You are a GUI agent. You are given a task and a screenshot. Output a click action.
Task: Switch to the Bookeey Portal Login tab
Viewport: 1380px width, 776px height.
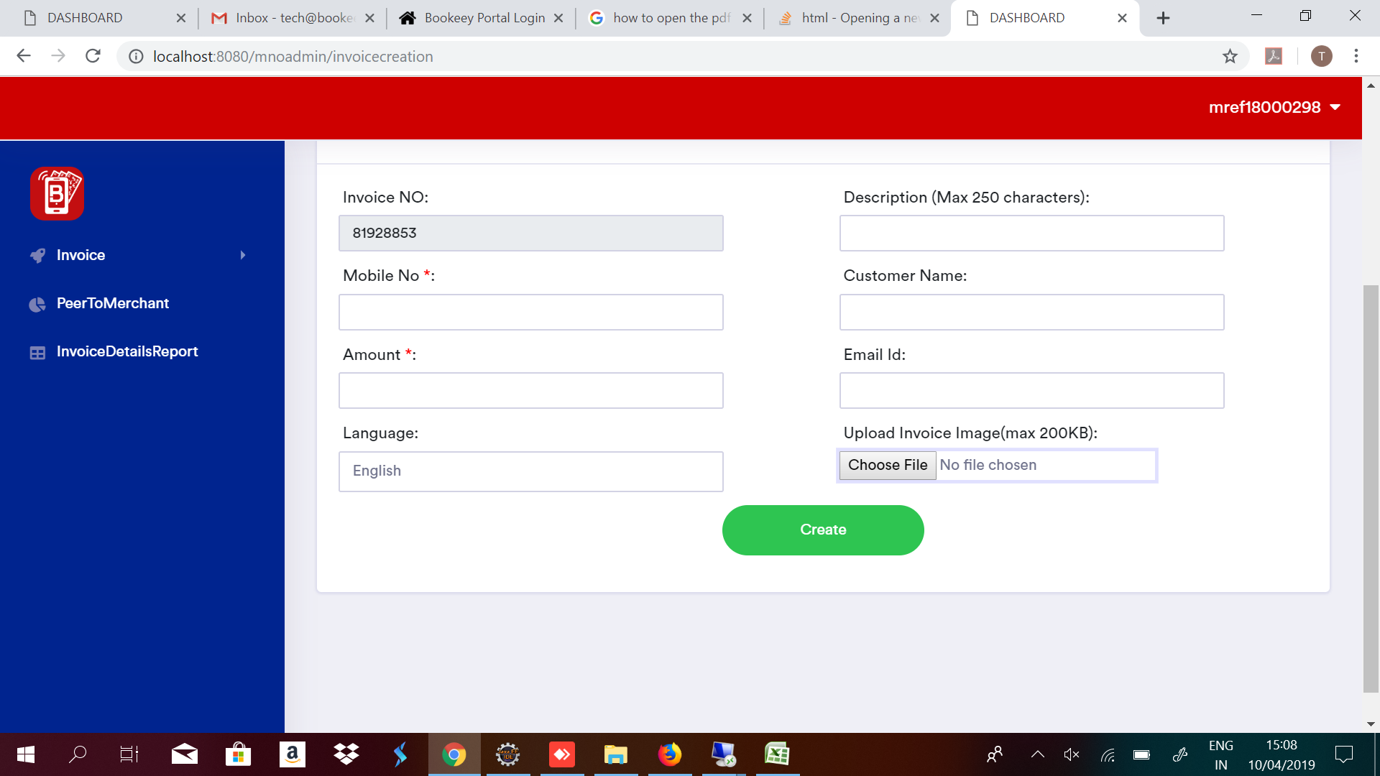483,18
